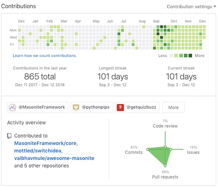
Task: Click the Commits point on radar chart
Action: (x=148, y=149)
